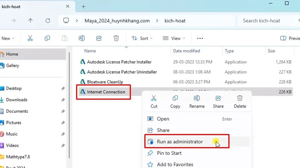This screenshot has width=300, height=168.
Task: Click the Copy icon in the toolbar
Action: coord(47,38)
